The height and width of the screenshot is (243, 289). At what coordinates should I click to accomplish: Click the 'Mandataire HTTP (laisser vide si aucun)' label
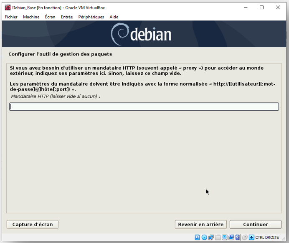(56, 96)
